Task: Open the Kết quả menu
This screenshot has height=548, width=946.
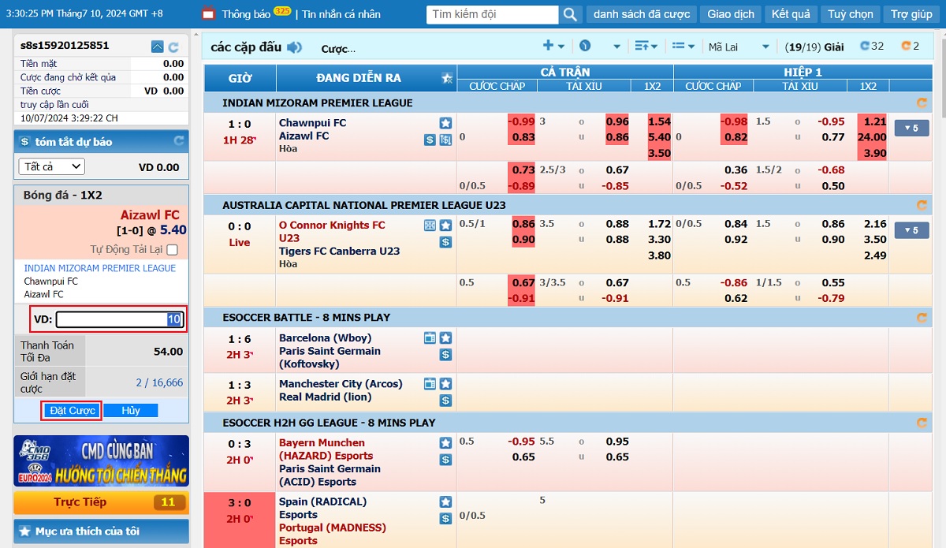Action: [x=790, y=14]
